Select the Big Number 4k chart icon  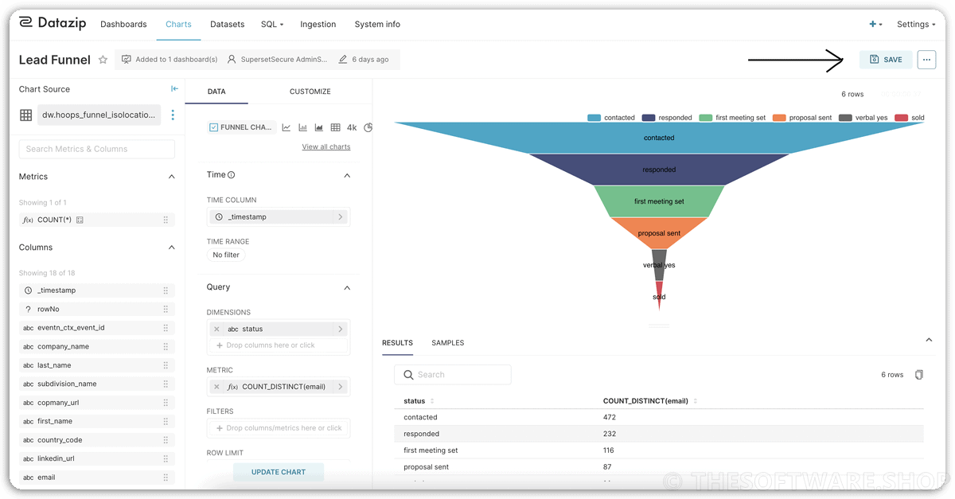353,127
